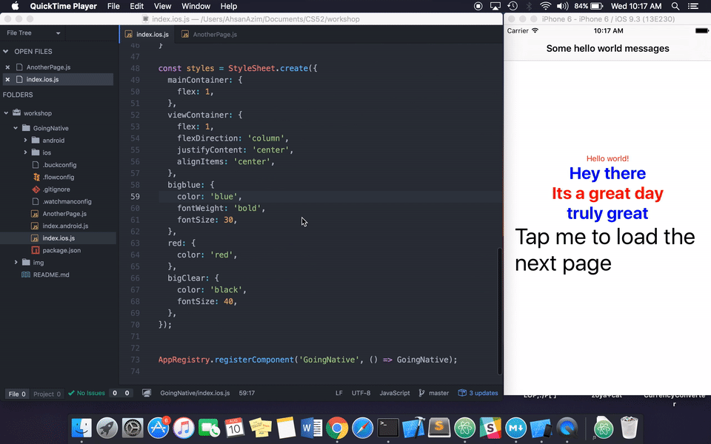This screenshot has height=444, width=711.
Task: Open iTunes from the dock
Action: (x=184, y=427)
